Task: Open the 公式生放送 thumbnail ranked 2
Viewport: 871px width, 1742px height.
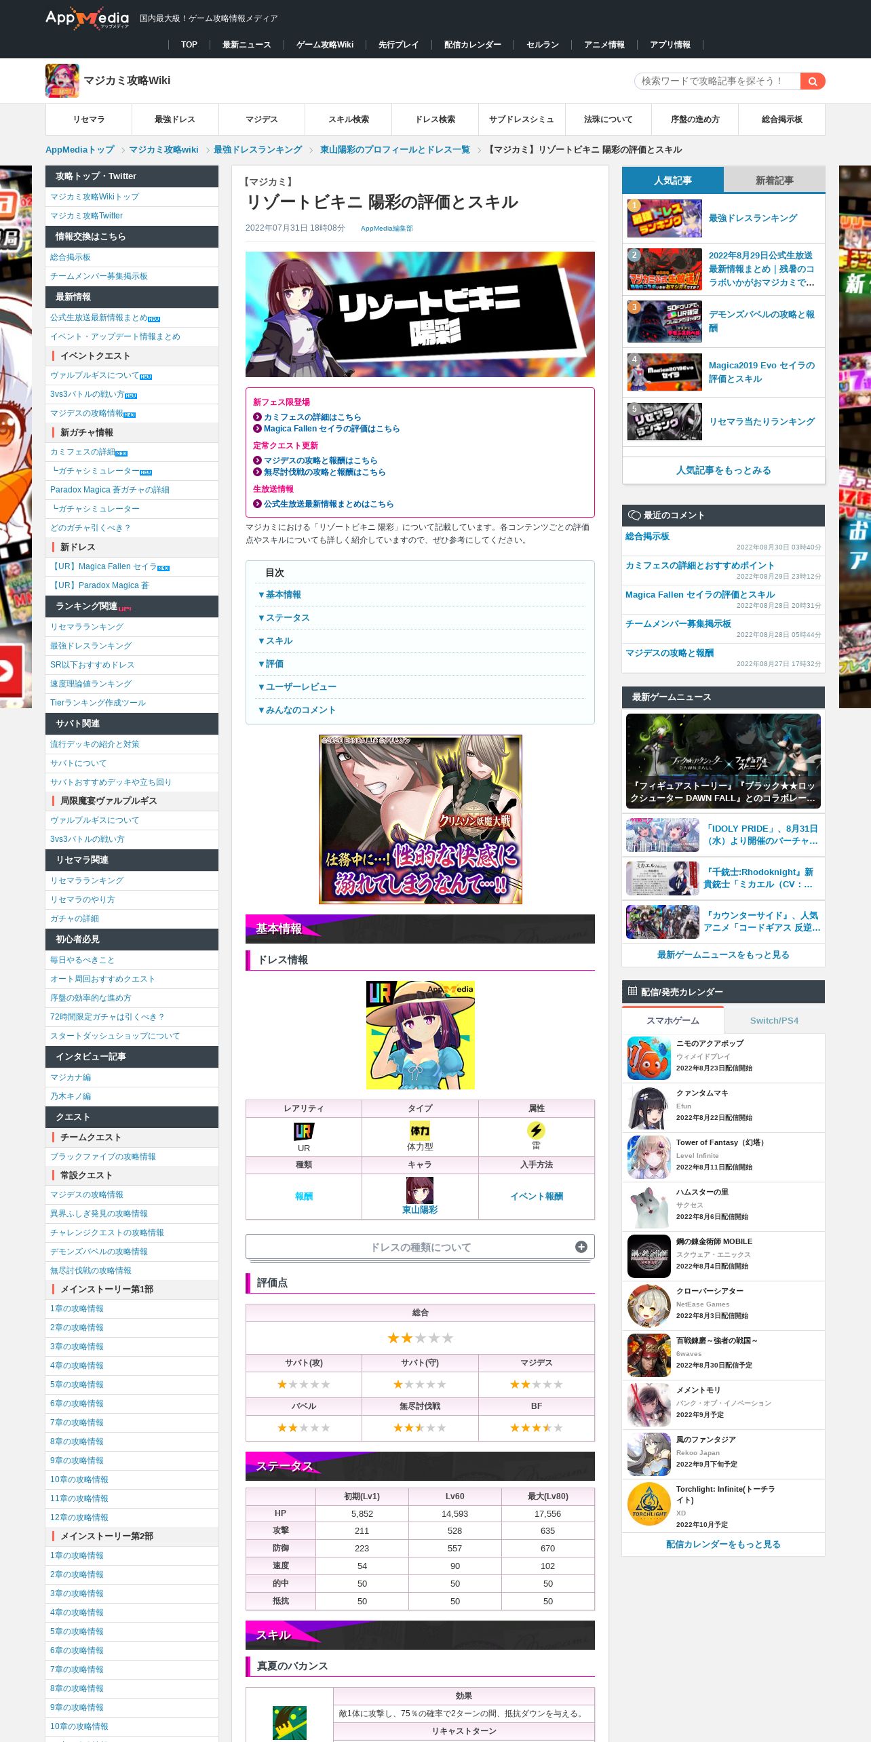Action: pos(665,269)
